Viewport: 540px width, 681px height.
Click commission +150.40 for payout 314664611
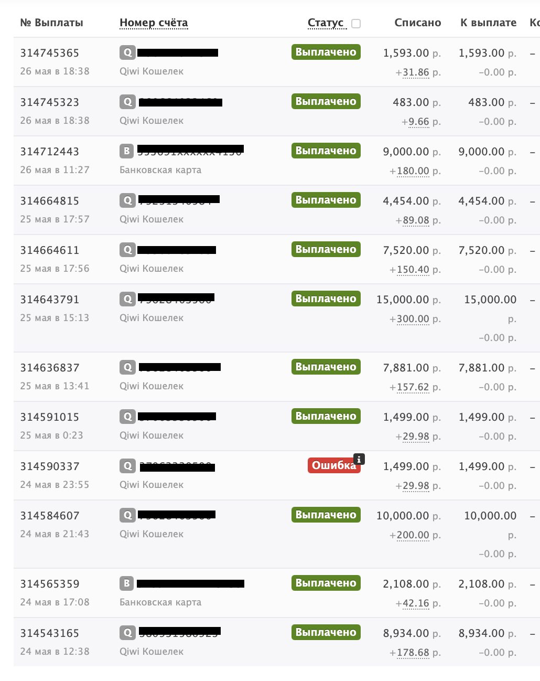coord(413,270)
